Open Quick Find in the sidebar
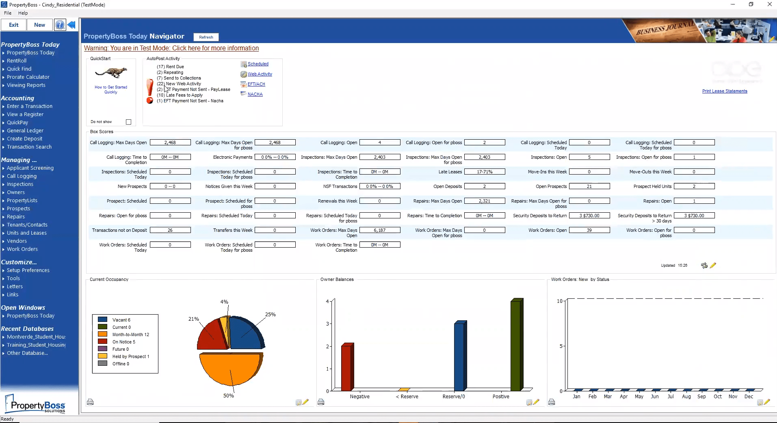Image resolution: width=777 pixels, height=423 pixels. click(19, 69)
